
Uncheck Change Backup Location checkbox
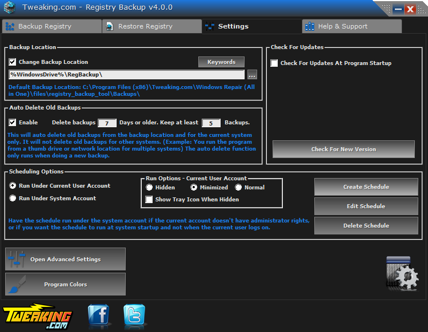coord(13,62)
